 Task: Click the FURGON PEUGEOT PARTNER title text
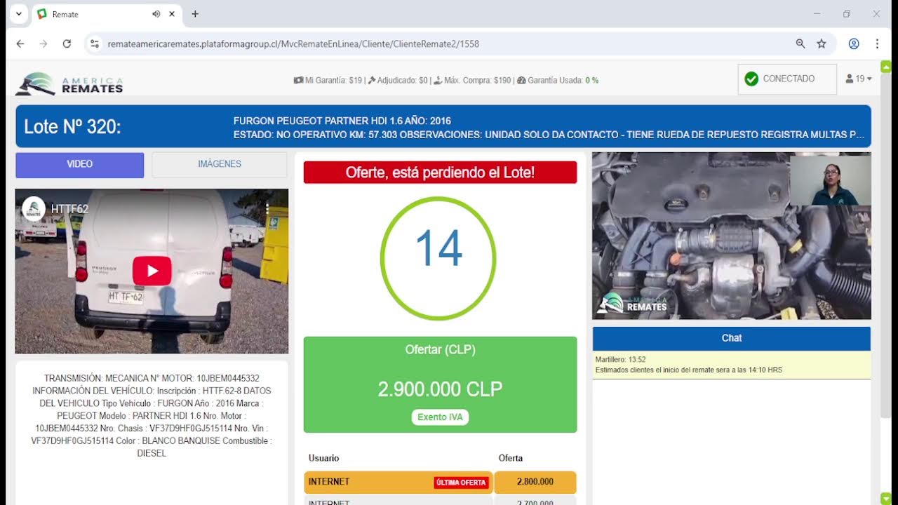(x=342, y=121)
